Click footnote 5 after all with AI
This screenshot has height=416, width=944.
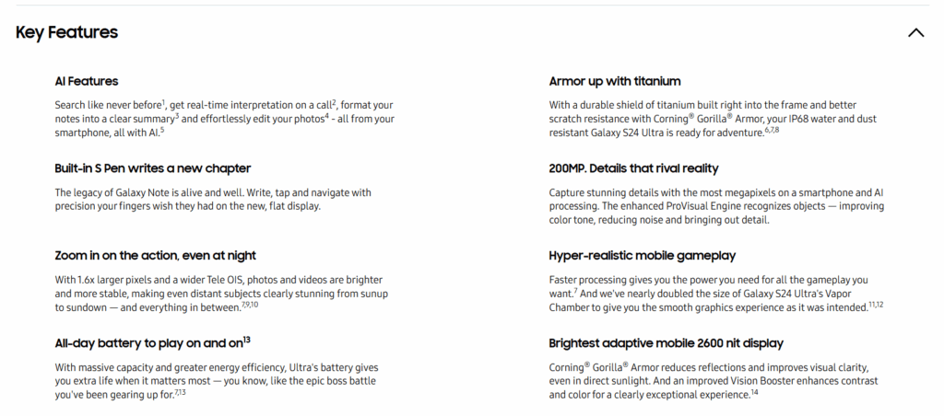pyautogui.click(x=161, y=129)
